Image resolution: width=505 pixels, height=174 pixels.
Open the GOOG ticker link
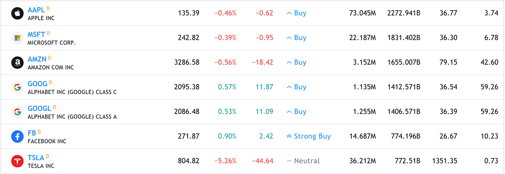[x=37, y=83]
